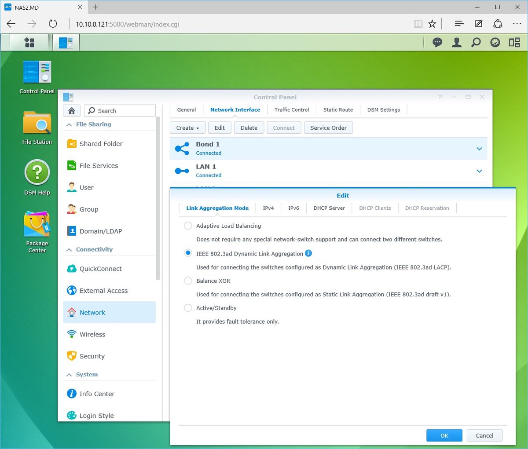Open the DSM Main Menu grid icon
The image size is (528, 449).
pos(29,42)
